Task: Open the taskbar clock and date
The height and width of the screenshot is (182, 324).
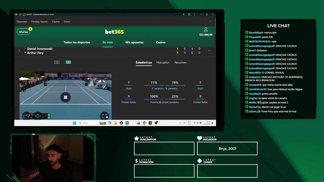Action: click(x=207, y=123)
